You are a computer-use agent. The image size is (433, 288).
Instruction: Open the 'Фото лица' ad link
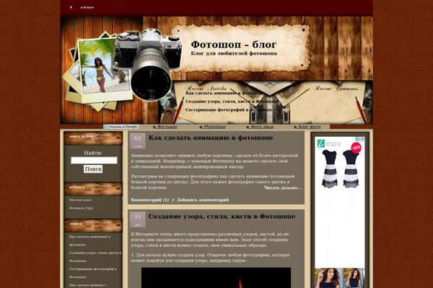[260, 127]
